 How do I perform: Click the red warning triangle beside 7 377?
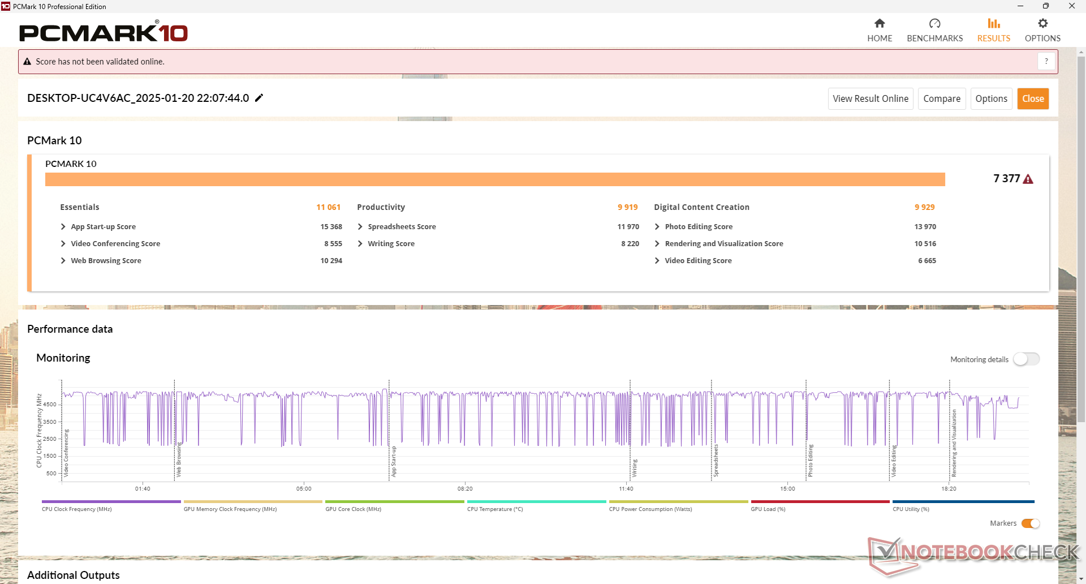point(1028,179)
